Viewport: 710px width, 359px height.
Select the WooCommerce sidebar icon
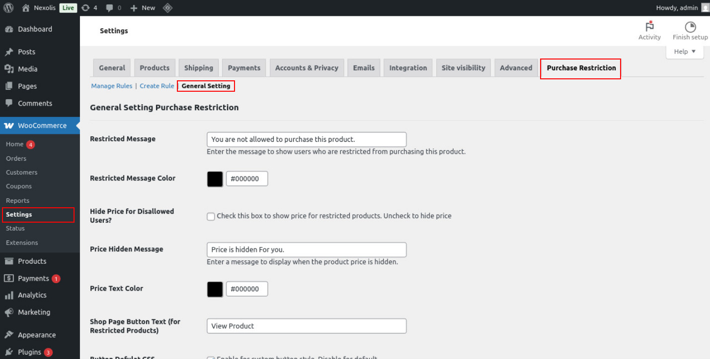9,125
